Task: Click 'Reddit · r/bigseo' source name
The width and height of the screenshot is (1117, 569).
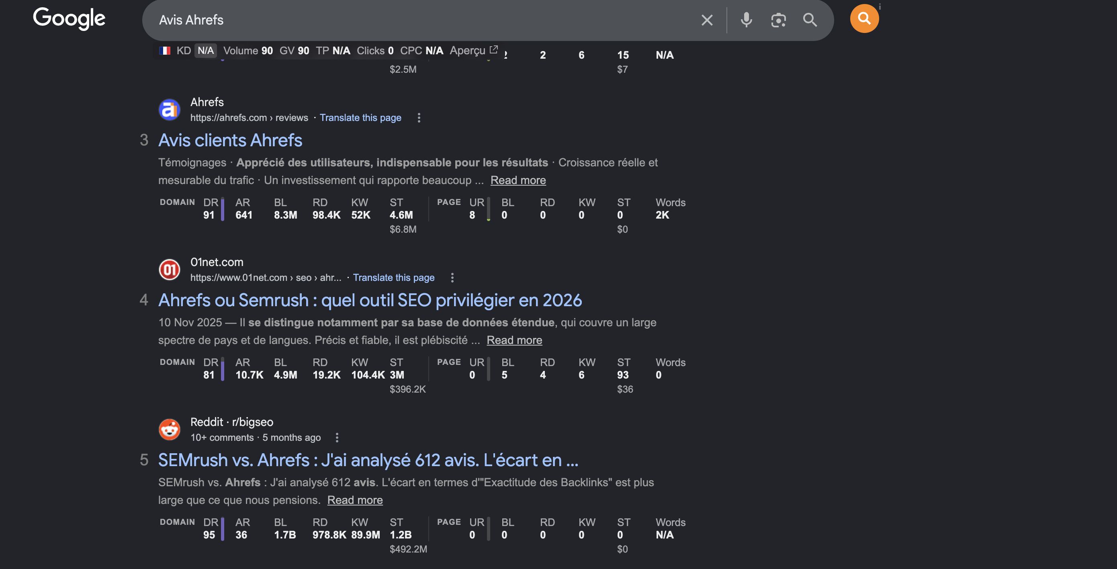Action: pyautogui.click(x=232, y=422)
